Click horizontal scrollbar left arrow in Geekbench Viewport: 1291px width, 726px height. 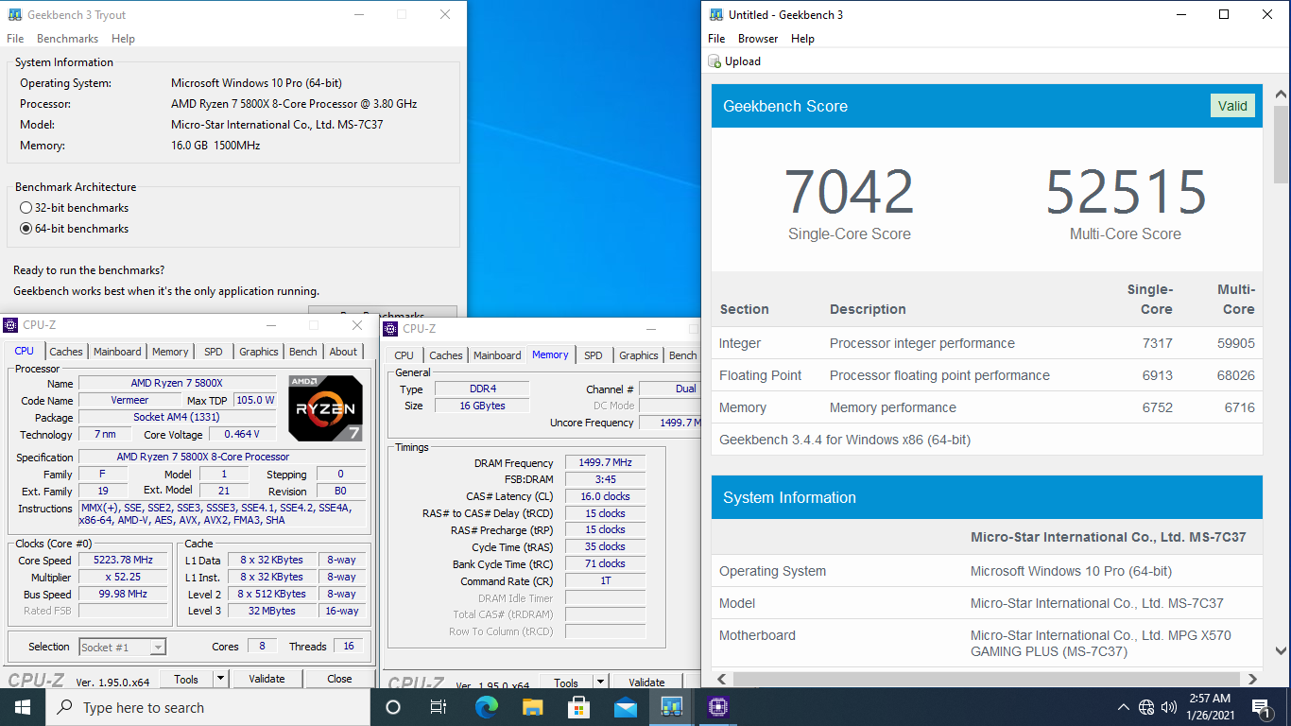(x=721, y=679)
